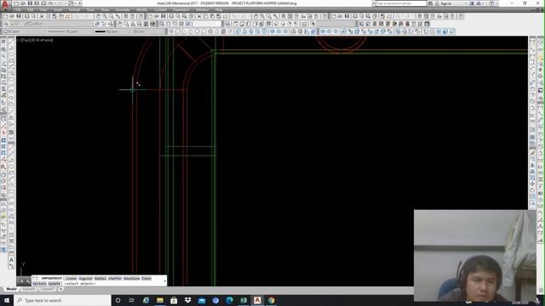Open the Autodesk Exchange Apps icon
The height and width of the screenshot is (306, 545).
click(473, 3)
